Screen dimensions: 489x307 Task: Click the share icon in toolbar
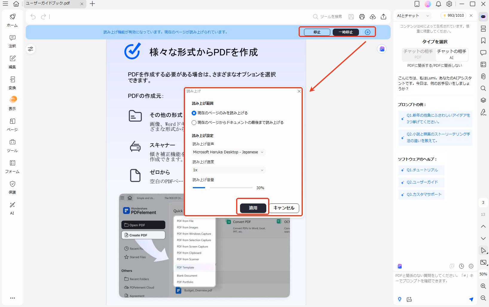click(x=383, y=17)
